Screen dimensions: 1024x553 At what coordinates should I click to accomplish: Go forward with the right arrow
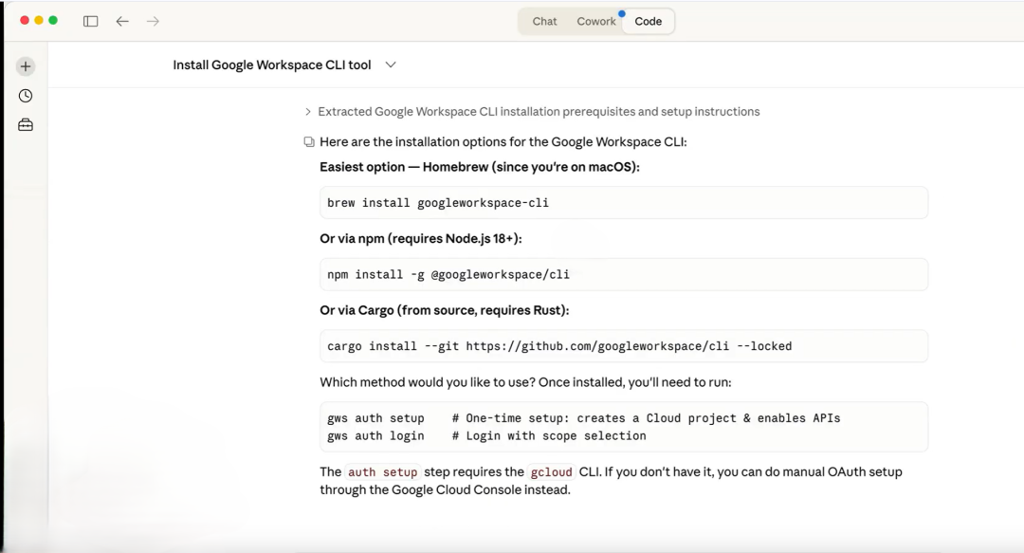point(153,21)
